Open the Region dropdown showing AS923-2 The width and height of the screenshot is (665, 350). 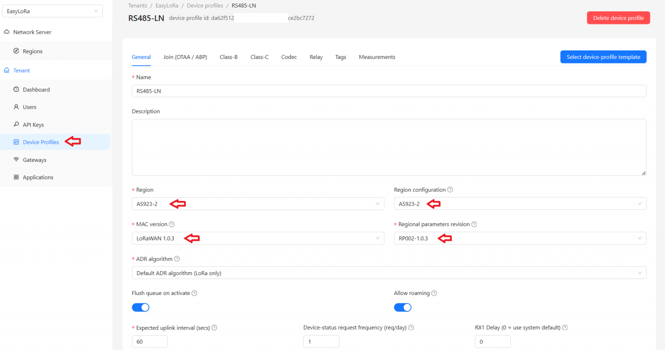[x=258, y=204]
